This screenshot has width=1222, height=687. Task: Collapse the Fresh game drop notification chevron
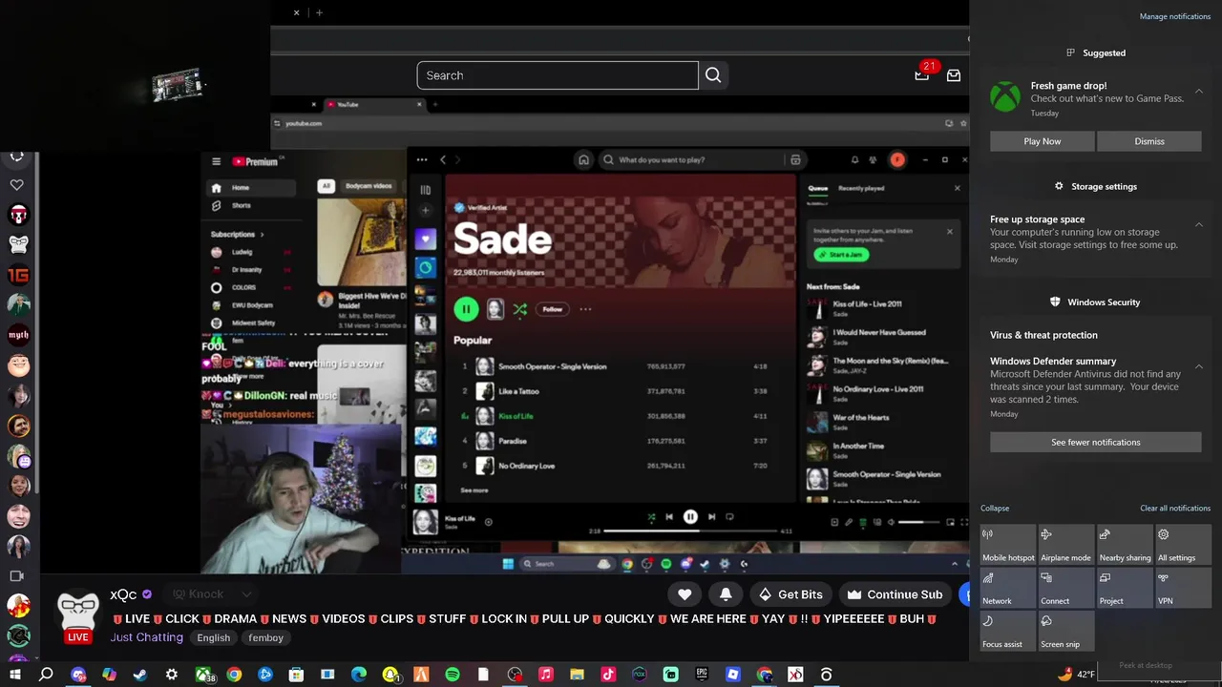[1198, 92]
